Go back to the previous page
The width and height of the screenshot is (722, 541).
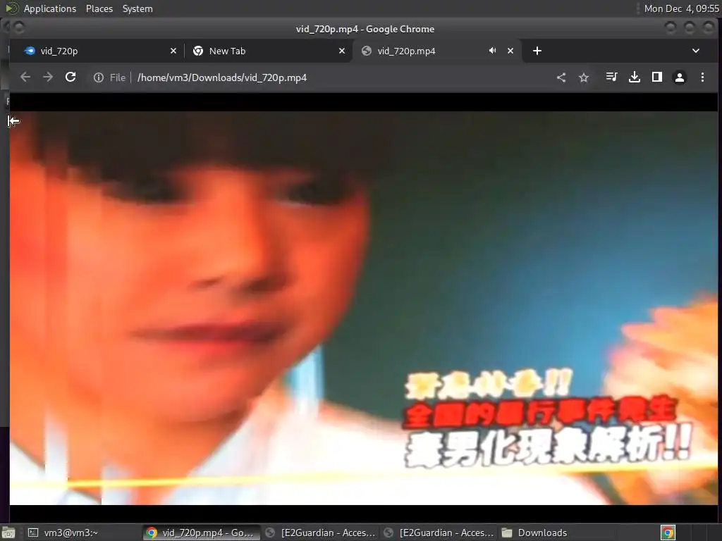pyautogui.click(x=25, y=77)
